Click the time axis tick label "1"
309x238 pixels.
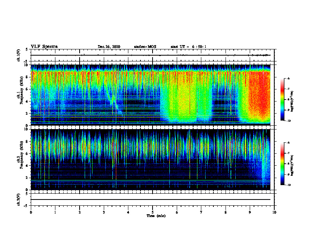point(55,212)
